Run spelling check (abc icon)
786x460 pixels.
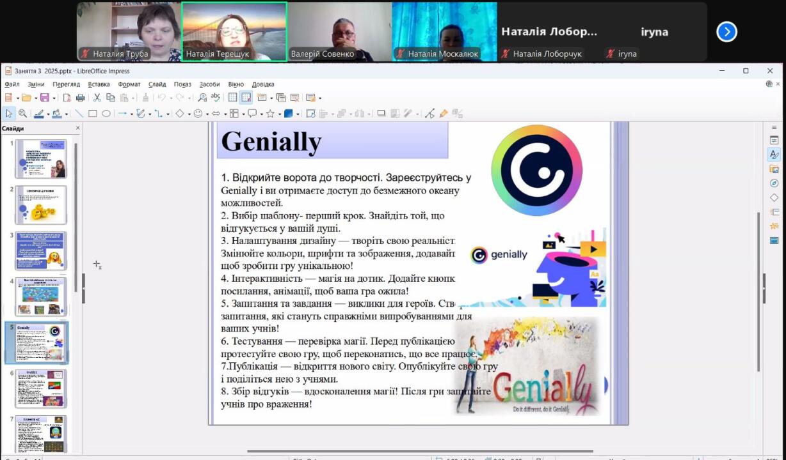pyautogui.click(x=216, y=98)
